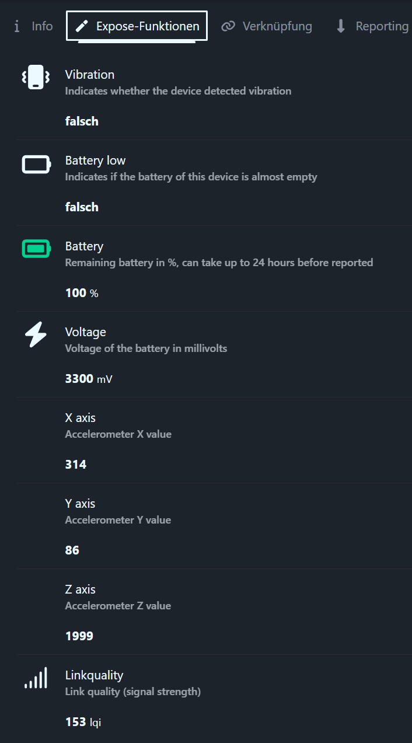Click the empty battery low icon
Screen dimensions: 412x743
[36, 165]
